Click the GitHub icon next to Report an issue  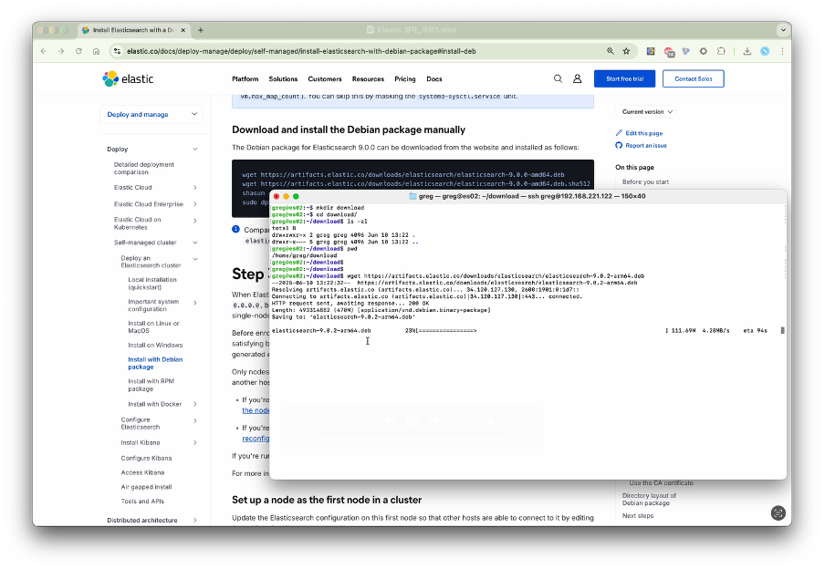pyautogui.click(x=619, y=145)
